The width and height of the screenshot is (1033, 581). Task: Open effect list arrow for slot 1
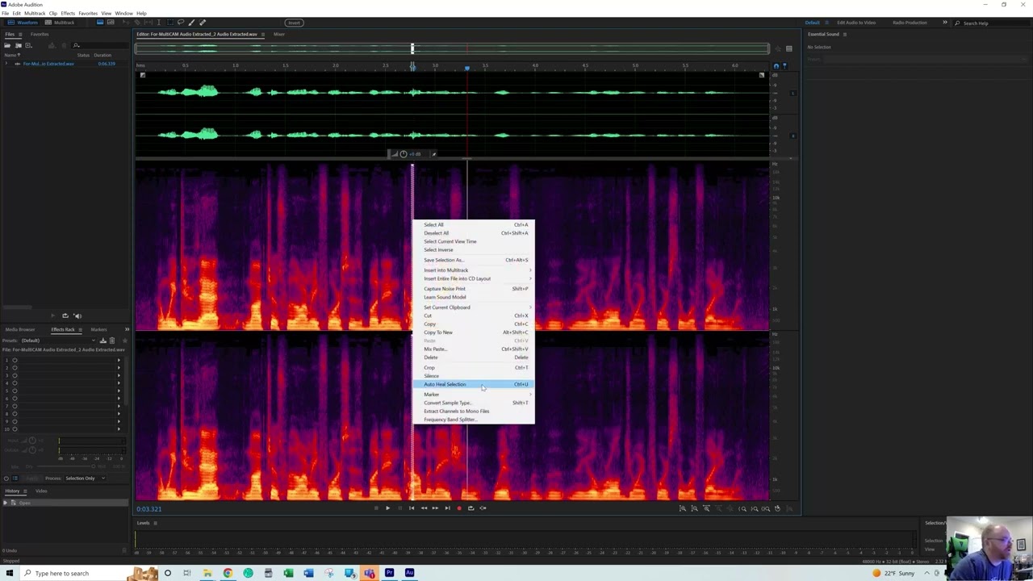click(x=119, y=360)
